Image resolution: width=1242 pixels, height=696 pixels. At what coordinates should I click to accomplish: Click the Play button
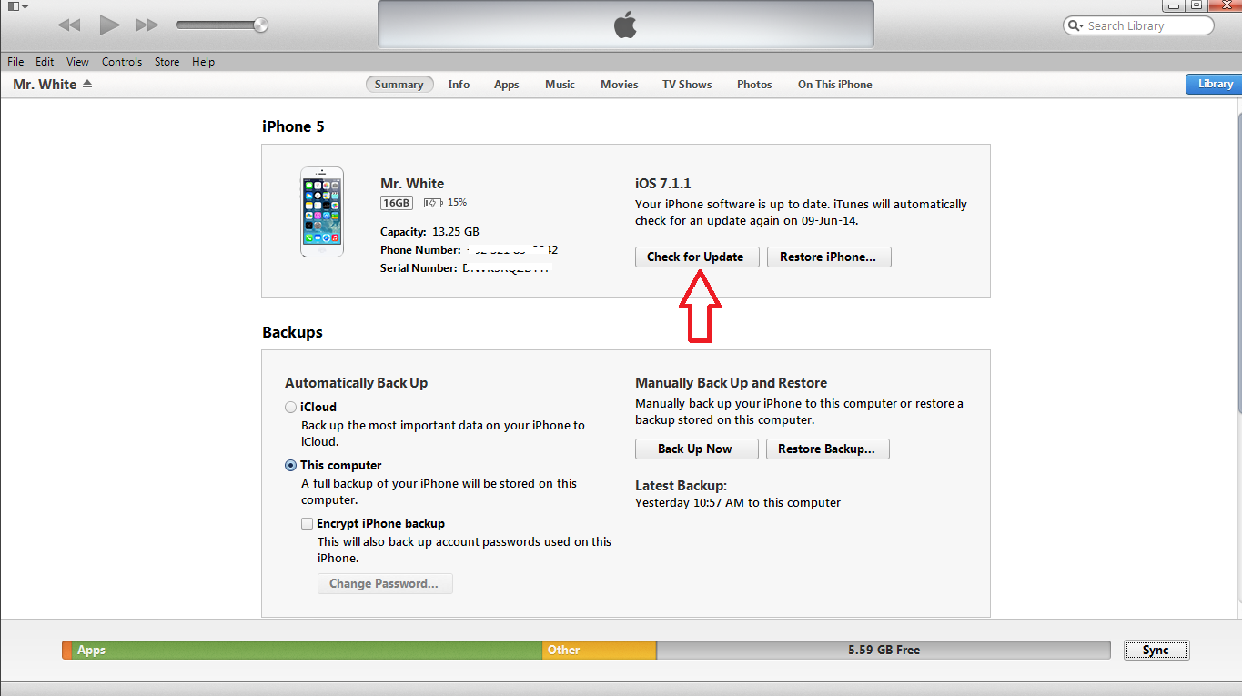pyautogui.click(x=109, y=25)
